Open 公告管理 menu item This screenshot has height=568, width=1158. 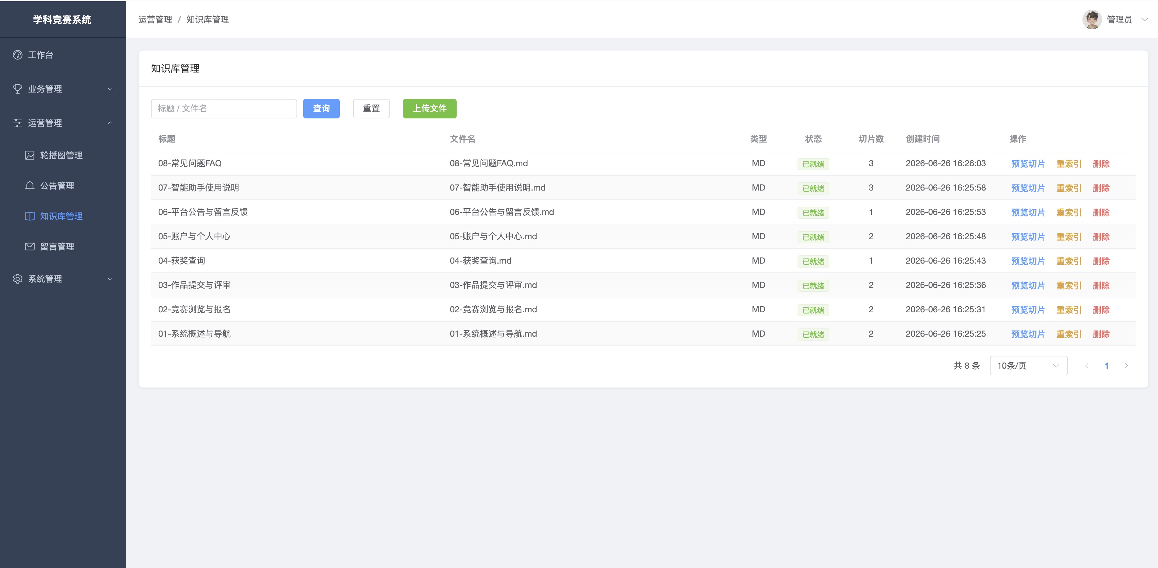coord(63,186)
